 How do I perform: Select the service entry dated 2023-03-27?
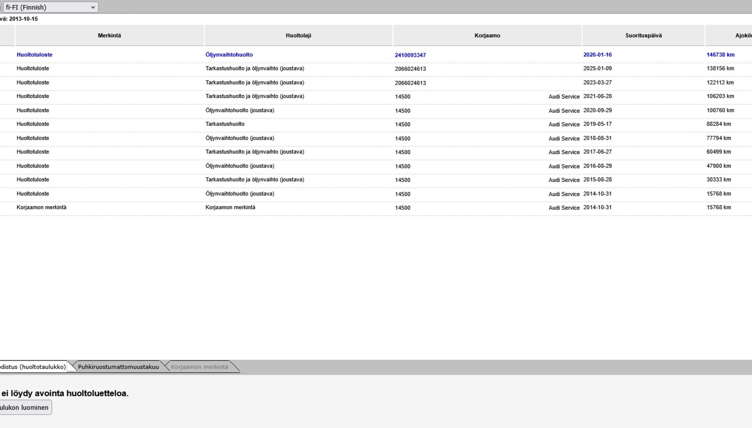597,82
